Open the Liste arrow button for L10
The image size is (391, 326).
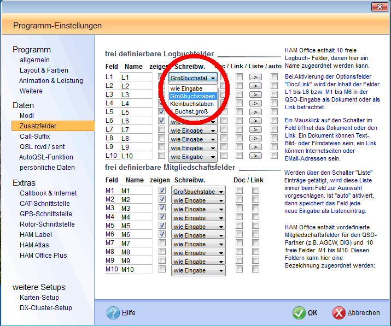255,156
